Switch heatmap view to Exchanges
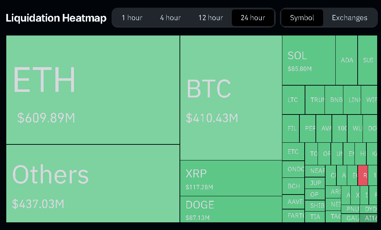Image resolution: width=381 pixels, height=230 pixels. pyautogui.click(x=349, y=18)
